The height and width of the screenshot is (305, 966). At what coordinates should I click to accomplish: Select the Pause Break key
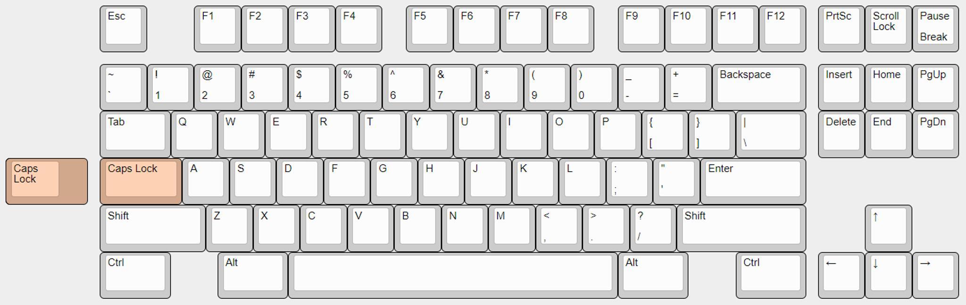935,29
